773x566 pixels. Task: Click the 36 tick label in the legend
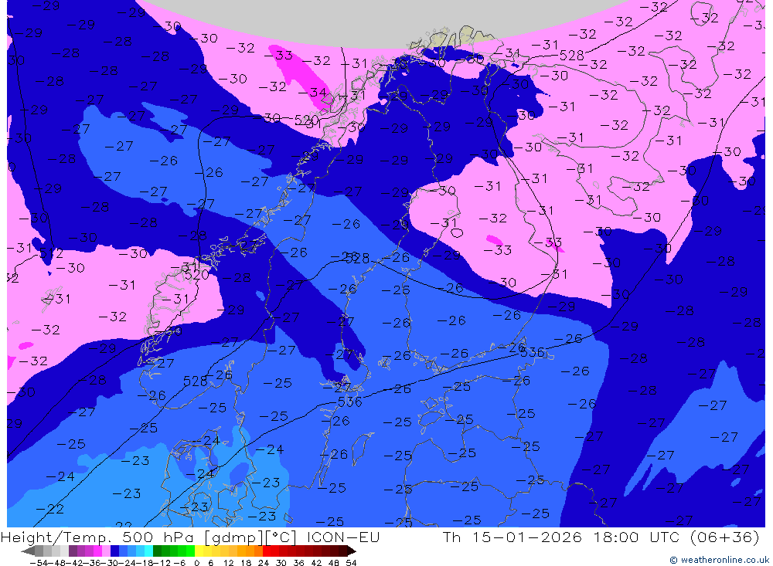click(298, 563)
